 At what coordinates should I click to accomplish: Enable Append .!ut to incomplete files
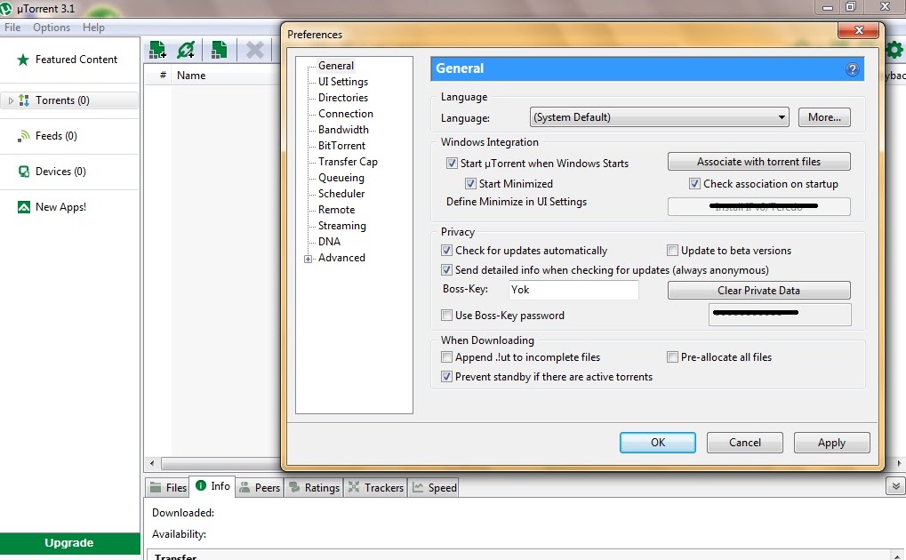pos(446,357)
